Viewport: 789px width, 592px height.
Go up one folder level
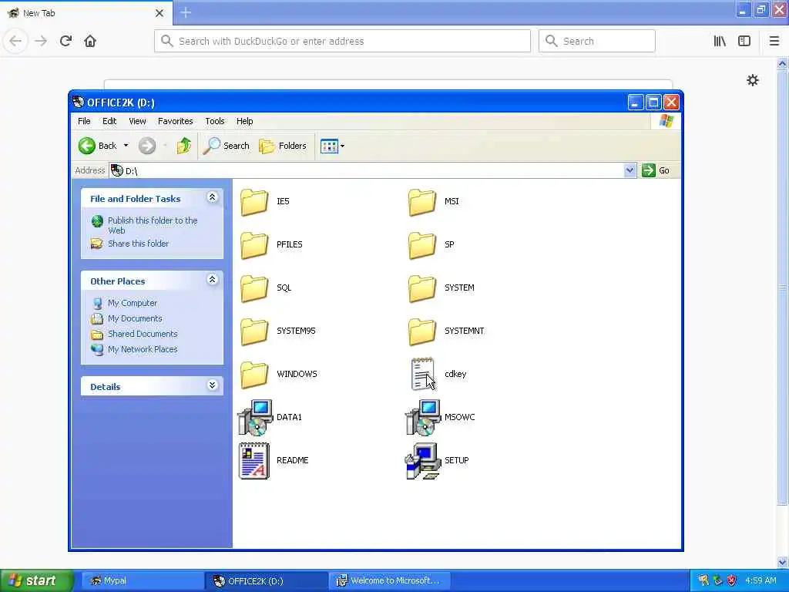tap(183, 146)
